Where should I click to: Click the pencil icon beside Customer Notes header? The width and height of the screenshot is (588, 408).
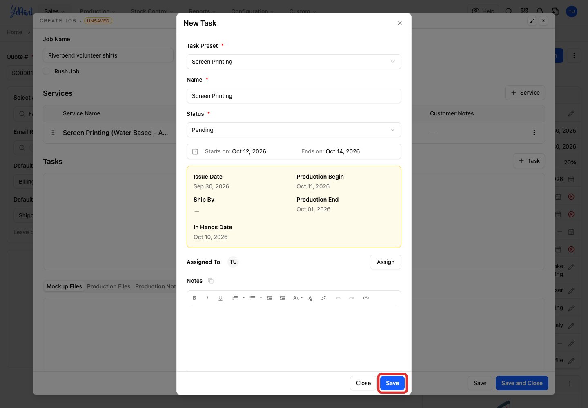click(x=571, y=113)
